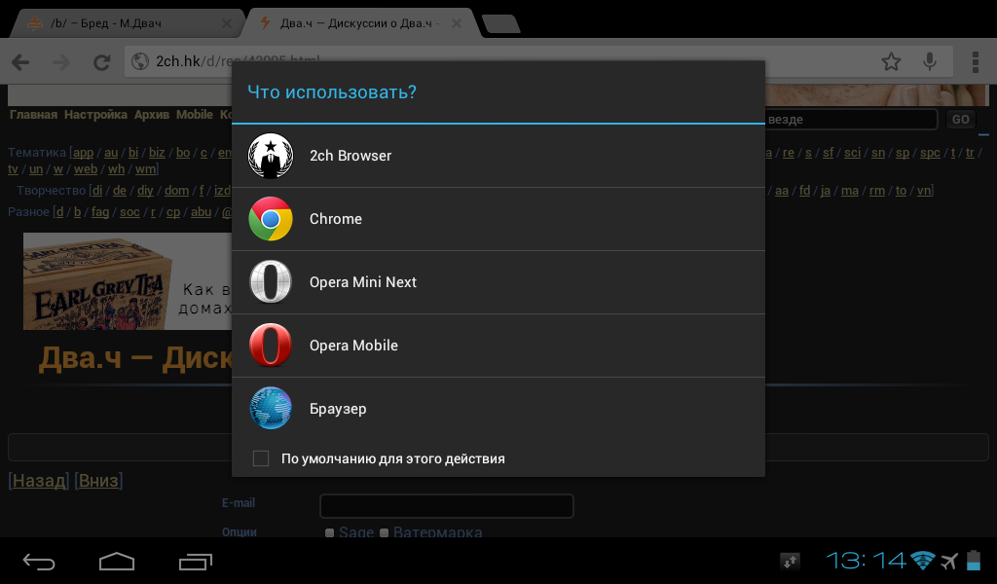Image resolution: width=997 pixels, height=584 pixels.
Task: Tap the blue globe Браузер icon
Action: click(271, 408)
